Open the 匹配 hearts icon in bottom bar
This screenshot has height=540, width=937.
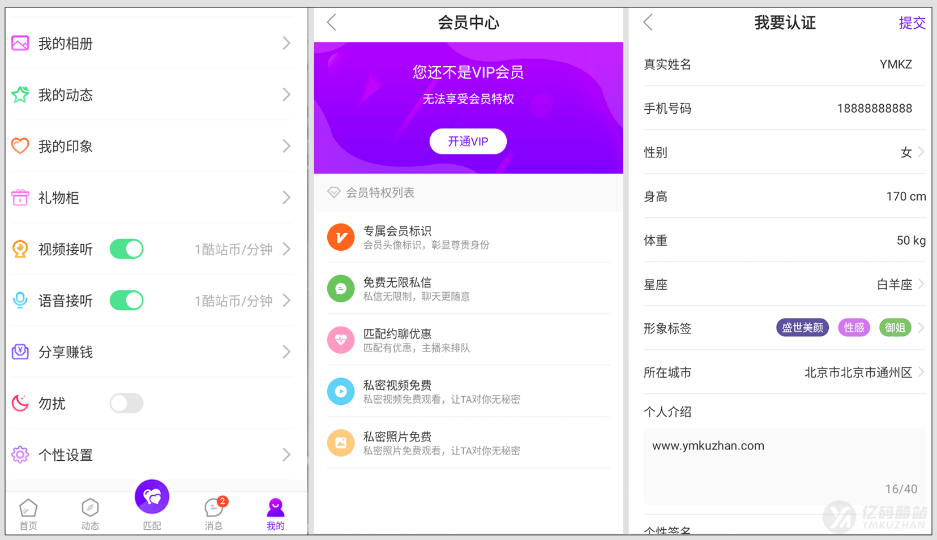pos(151,496)
